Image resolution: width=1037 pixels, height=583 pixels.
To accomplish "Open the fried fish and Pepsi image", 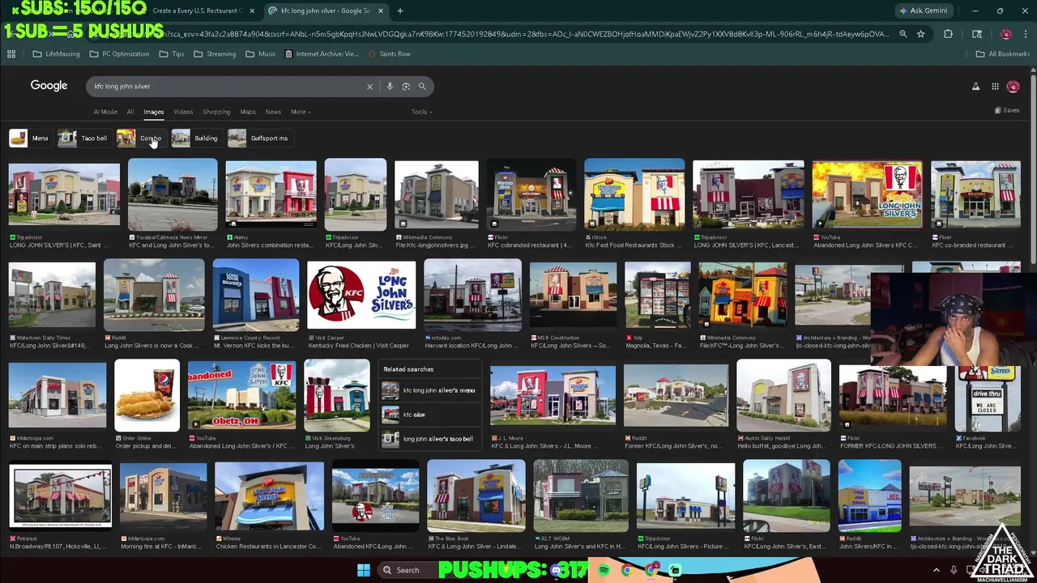I will point(147,397).
